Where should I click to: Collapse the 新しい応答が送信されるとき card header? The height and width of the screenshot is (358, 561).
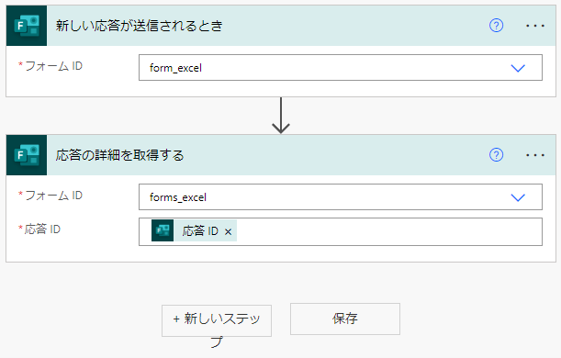pyautogui.click(x=281, y=26)
